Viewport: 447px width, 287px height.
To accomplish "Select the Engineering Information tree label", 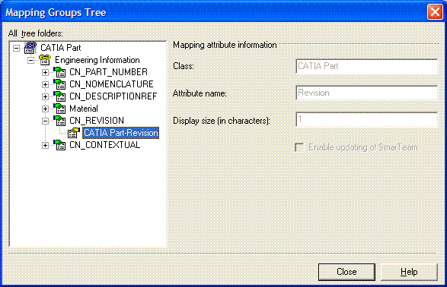I will pos(97,60).
